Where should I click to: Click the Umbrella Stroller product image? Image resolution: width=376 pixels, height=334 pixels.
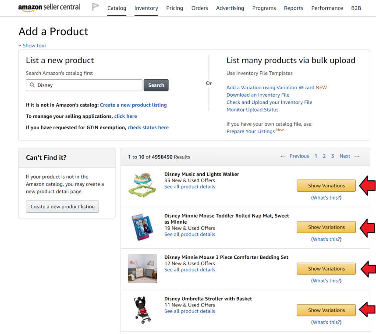point(142,309)
